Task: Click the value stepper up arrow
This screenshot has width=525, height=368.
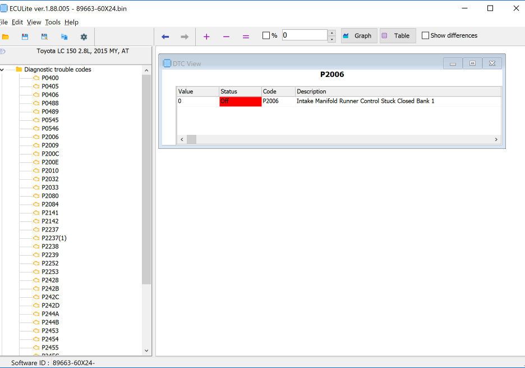Action: pos(332,33)
